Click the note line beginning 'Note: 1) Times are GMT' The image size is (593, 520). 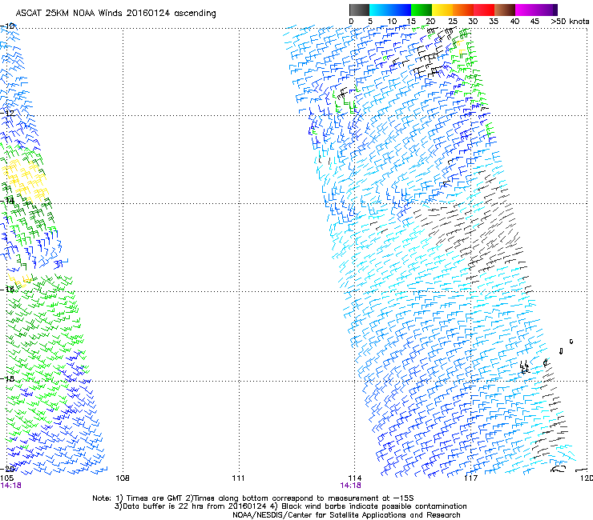click(253, 498)
